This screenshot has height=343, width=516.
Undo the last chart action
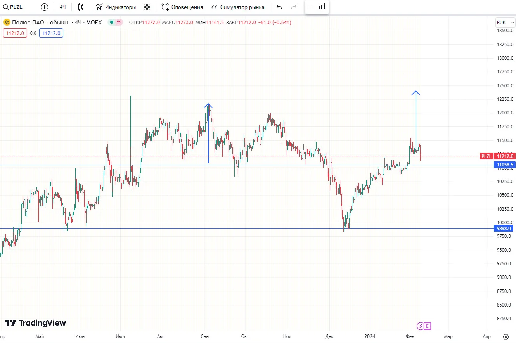(x=279, y=7)
